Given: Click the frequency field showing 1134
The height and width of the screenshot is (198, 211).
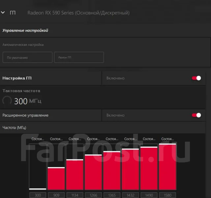Looking at the screenshot, I should click(x=75, y=195).
